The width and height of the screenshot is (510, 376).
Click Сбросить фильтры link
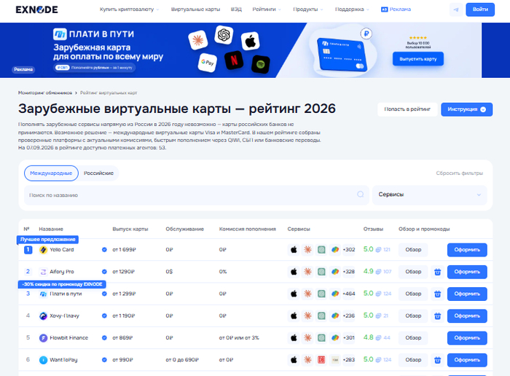459,173
